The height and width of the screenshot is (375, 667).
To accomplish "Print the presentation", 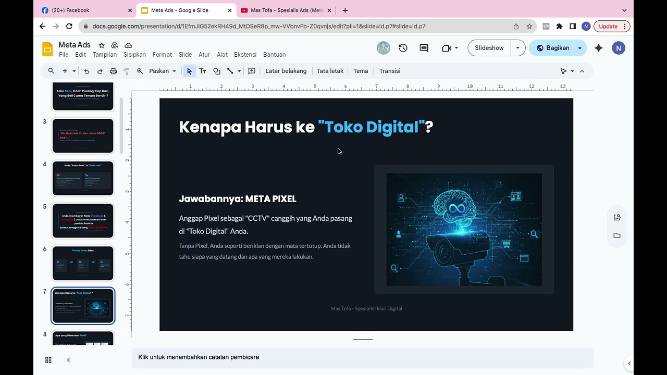I will pyautogui.click(x=113, y=71).
